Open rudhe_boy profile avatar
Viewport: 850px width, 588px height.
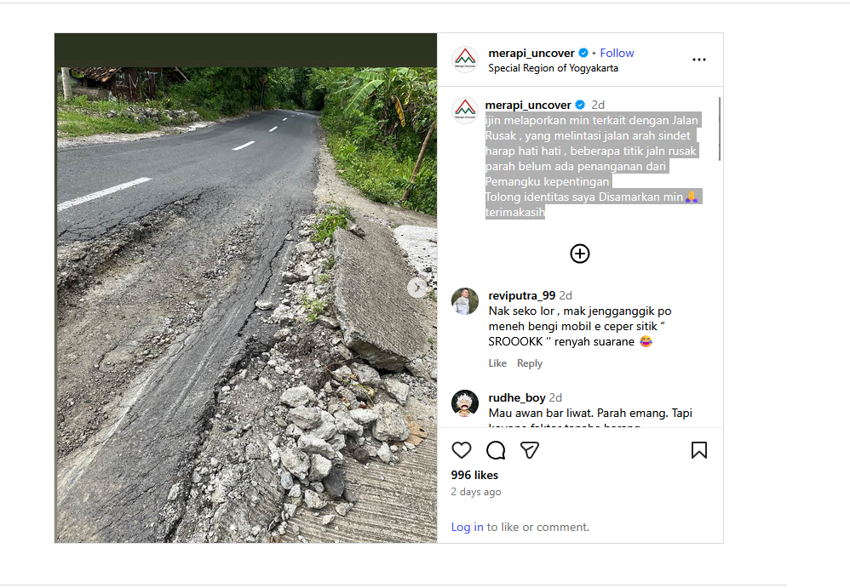(465, 403)
